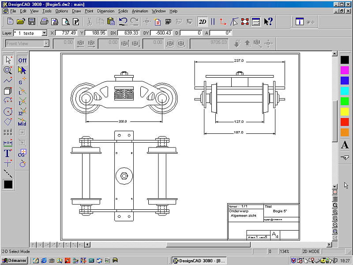The image size is (353, 265).
Task: Click the Démarrer start button
Action: (14, 261)
